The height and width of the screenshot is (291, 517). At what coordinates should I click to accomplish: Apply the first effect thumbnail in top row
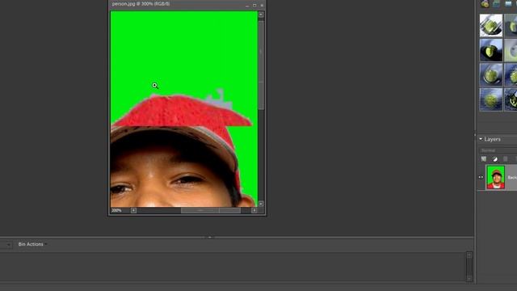pos(491,25)
